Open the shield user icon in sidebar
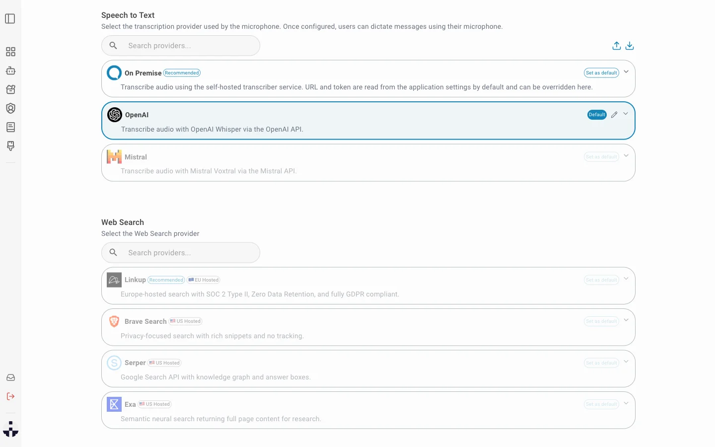 pyautogui.click(x=10, y=108)
